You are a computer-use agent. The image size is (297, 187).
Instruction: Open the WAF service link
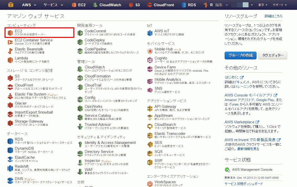89,170
